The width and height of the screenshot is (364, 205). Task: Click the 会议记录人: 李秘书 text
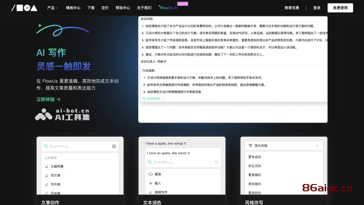coord(153,61)
